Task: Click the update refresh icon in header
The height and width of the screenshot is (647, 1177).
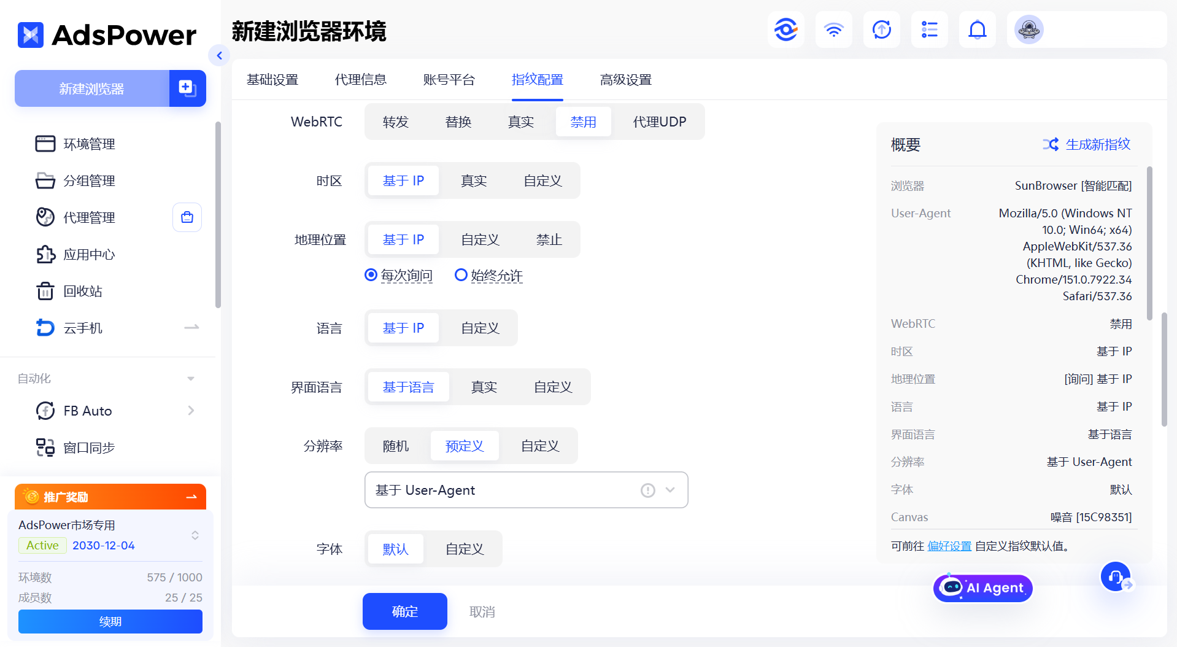Action: (x=881, y=29)
